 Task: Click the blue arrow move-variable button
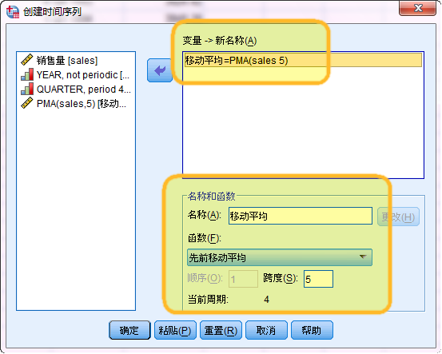[160, 70]
